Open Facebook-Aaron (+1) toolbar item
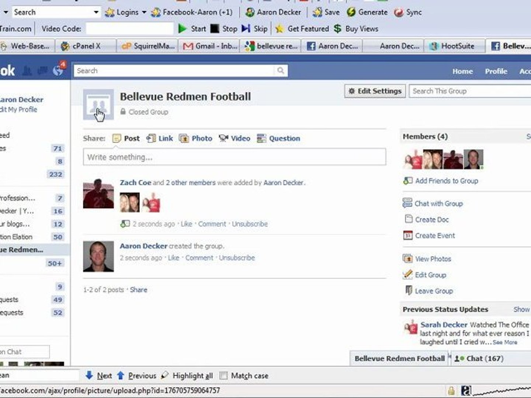 (x=192, y=12)
